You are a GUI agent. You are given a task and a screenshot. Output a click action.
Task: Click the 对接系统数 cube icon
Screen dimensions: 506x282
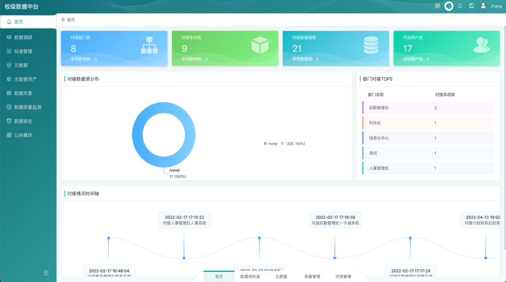[x=259, y=46]
